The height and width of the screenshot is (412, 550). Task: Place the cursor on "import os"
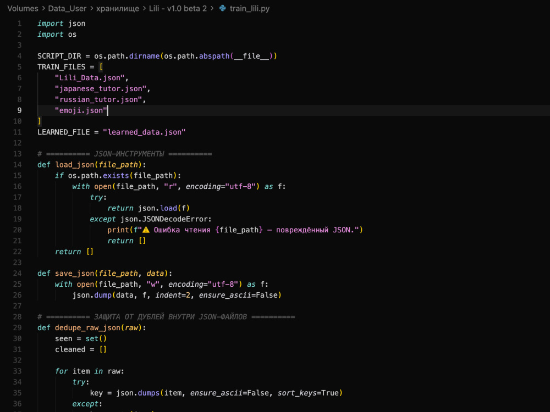pos(57,34)
